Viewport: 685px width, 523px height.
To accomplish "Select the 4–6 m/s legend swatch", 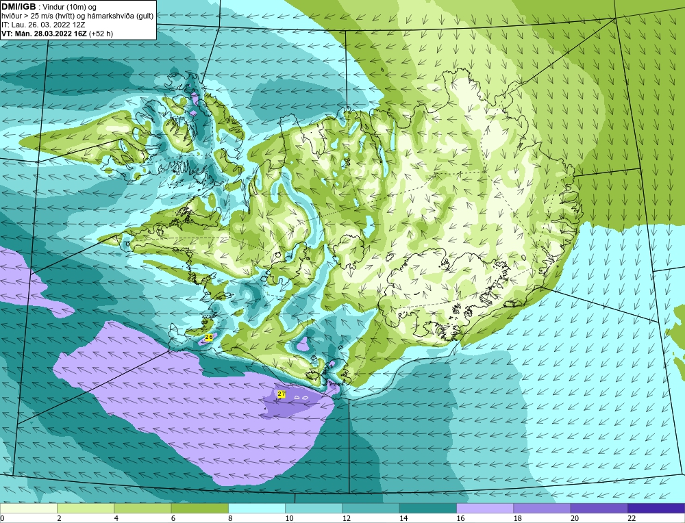I will [143, 508].
